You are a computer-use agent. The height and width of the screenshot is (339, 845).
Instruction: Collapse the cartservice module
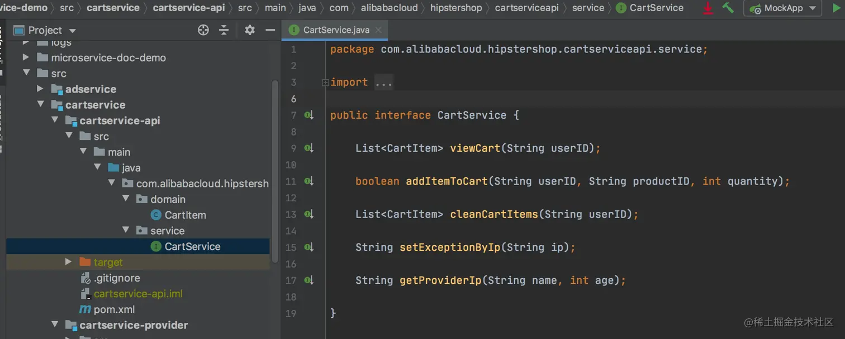point(40,104)
